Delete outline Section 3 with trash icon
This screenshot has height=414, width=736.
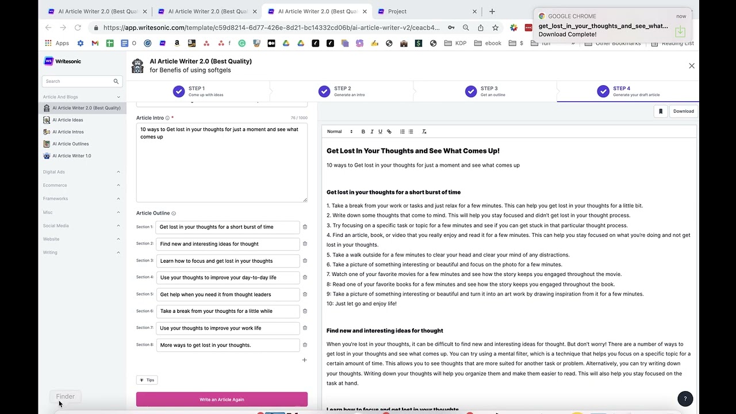point(305,260)
